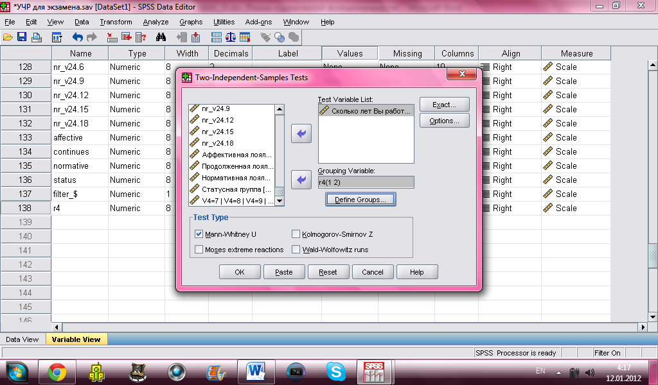Click the Reset button
This screenshot has width=658, height=385.
click(x=328, y=272)
